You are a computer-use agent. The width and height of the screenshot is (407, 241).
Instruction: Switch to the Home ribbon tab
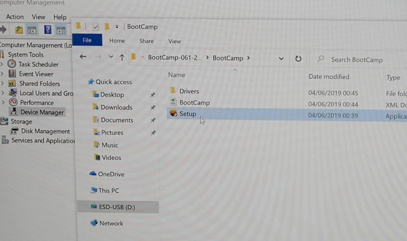point(117,41)
